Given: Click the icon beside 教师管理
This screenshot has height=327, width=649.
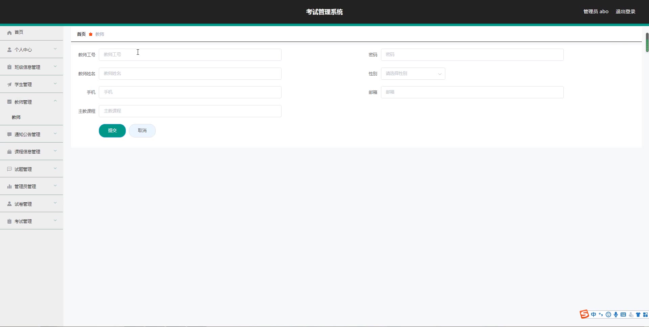Looking at the screenshot, I should click(x=9, y=102).
